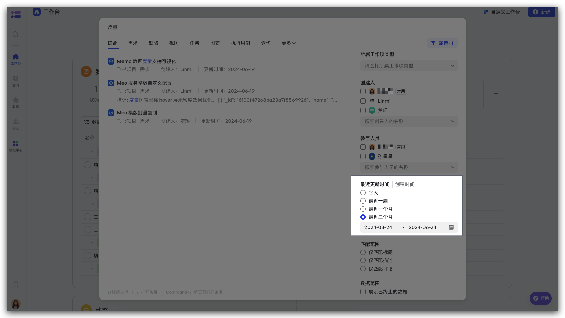Expand the 更多 tab menu

[288, 43]
